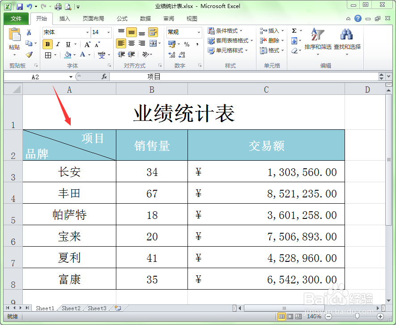The height and width of the screenshot is (325, 396).
Task: Open the 文件 menu
Action: click(16, 19)
